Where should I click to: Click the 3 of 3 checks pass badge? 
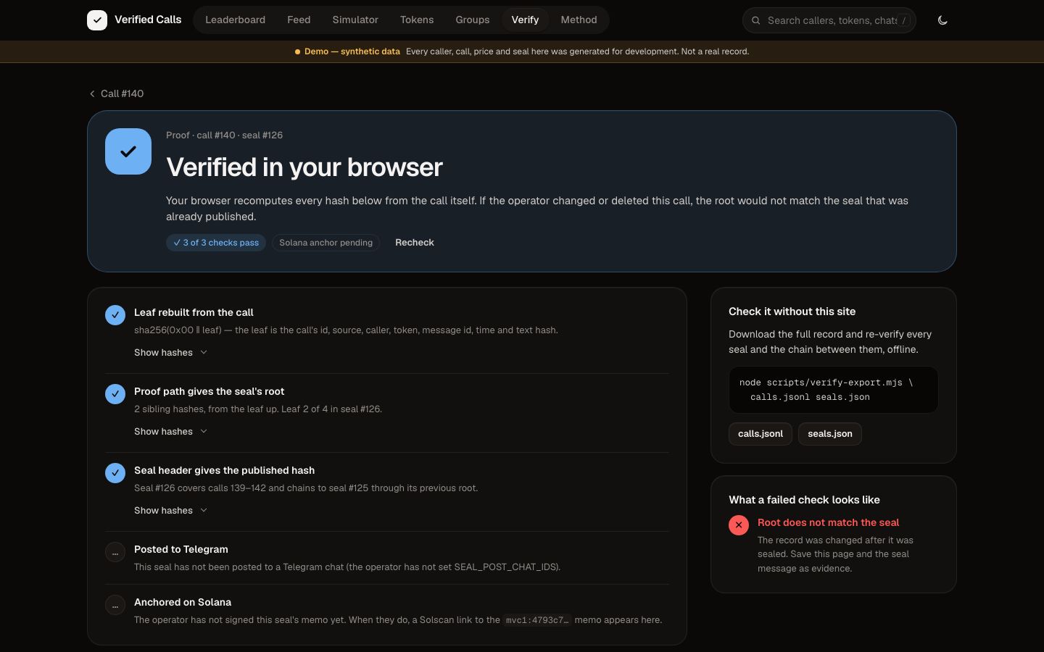[x=216, y=243]
